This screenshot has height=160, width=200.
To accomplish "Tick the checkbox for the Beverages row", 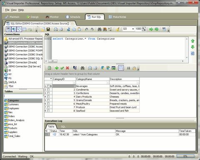I will [x=48, y=86].
